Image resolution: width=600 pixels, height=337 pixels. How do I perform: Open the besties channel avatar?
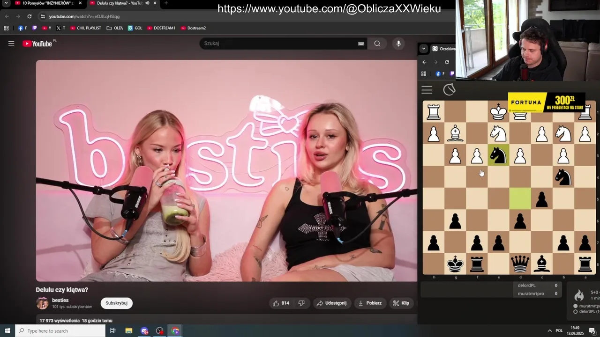(42, 303)
